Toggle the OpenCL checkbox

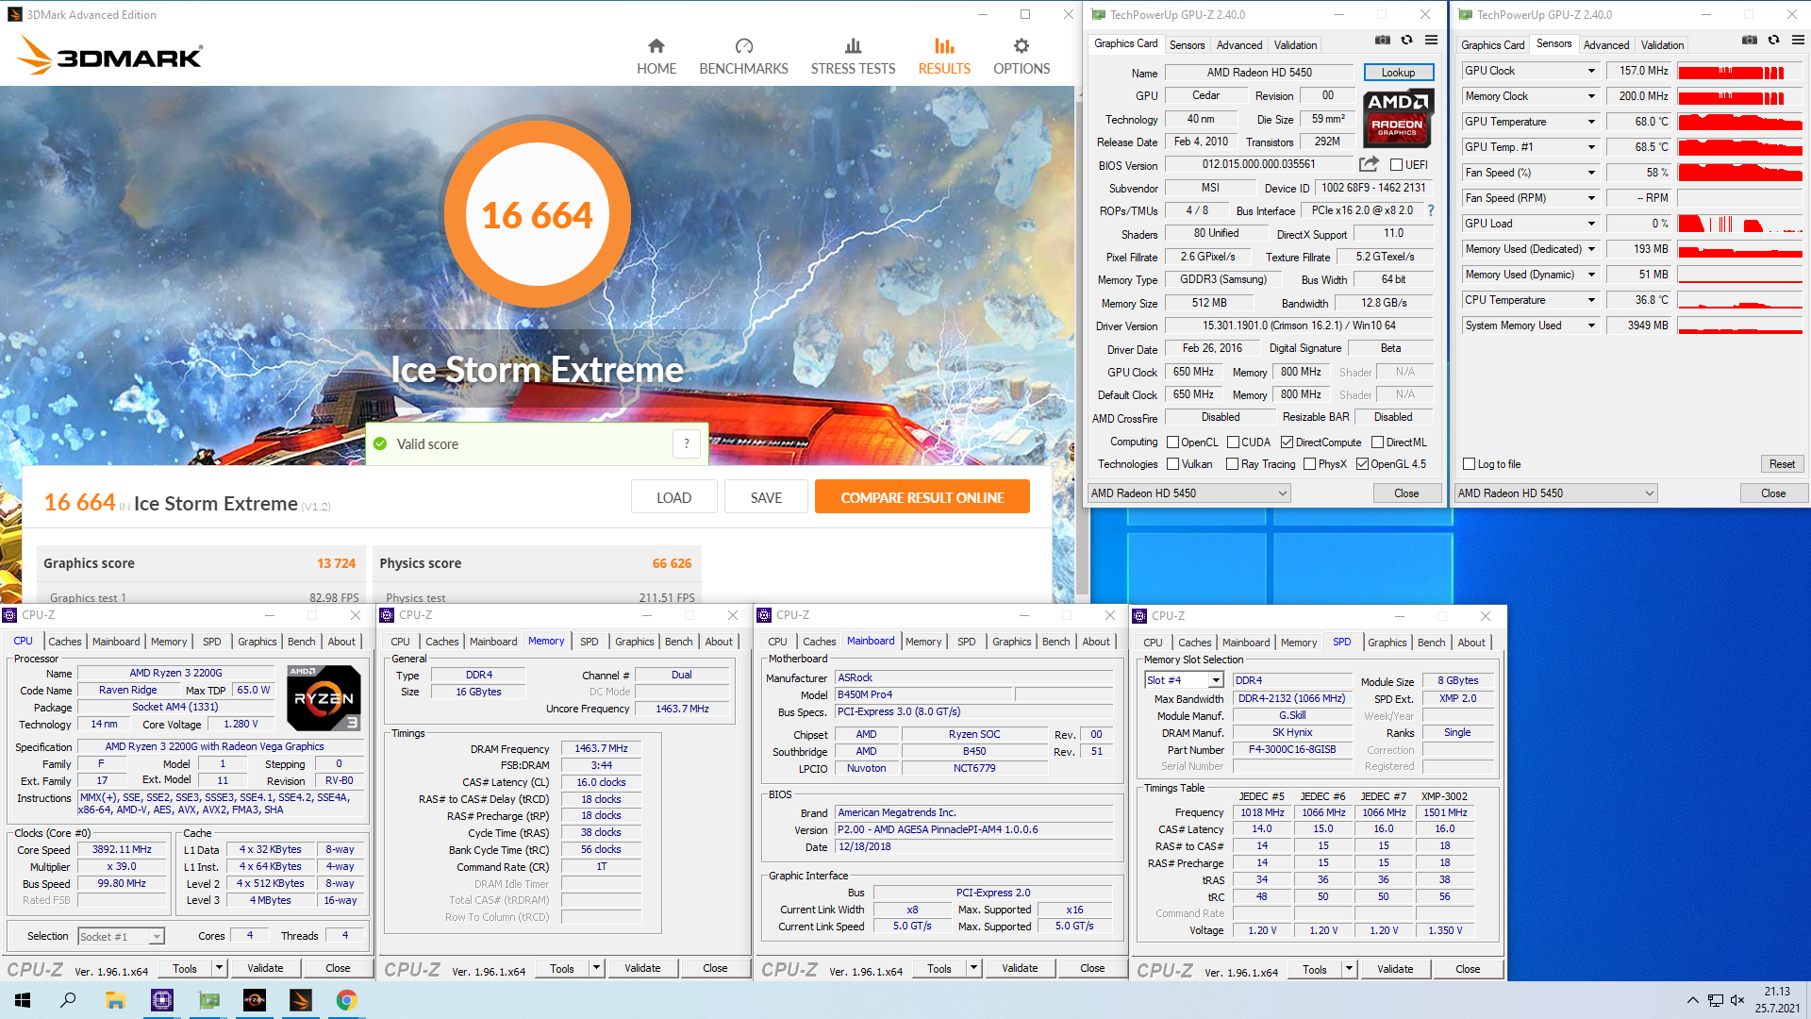point(1173,443)
